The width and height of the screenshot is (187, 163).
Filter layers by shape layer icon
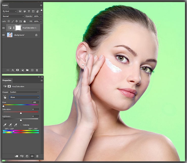coord(33,11)
